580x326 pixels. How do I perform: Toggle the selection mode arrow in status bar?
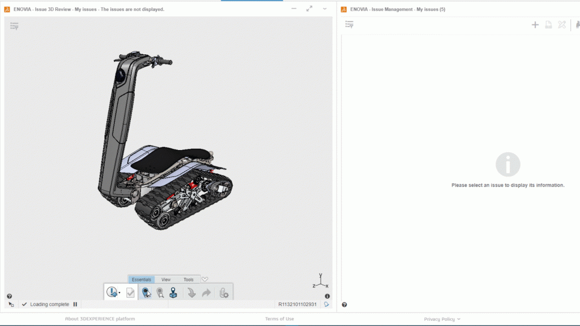11,304
